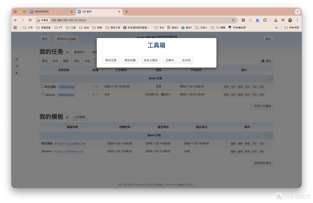Open the 个人博客 bookmark folder
Viewport: 313px width, 203px height.
(x=218, y=28)
